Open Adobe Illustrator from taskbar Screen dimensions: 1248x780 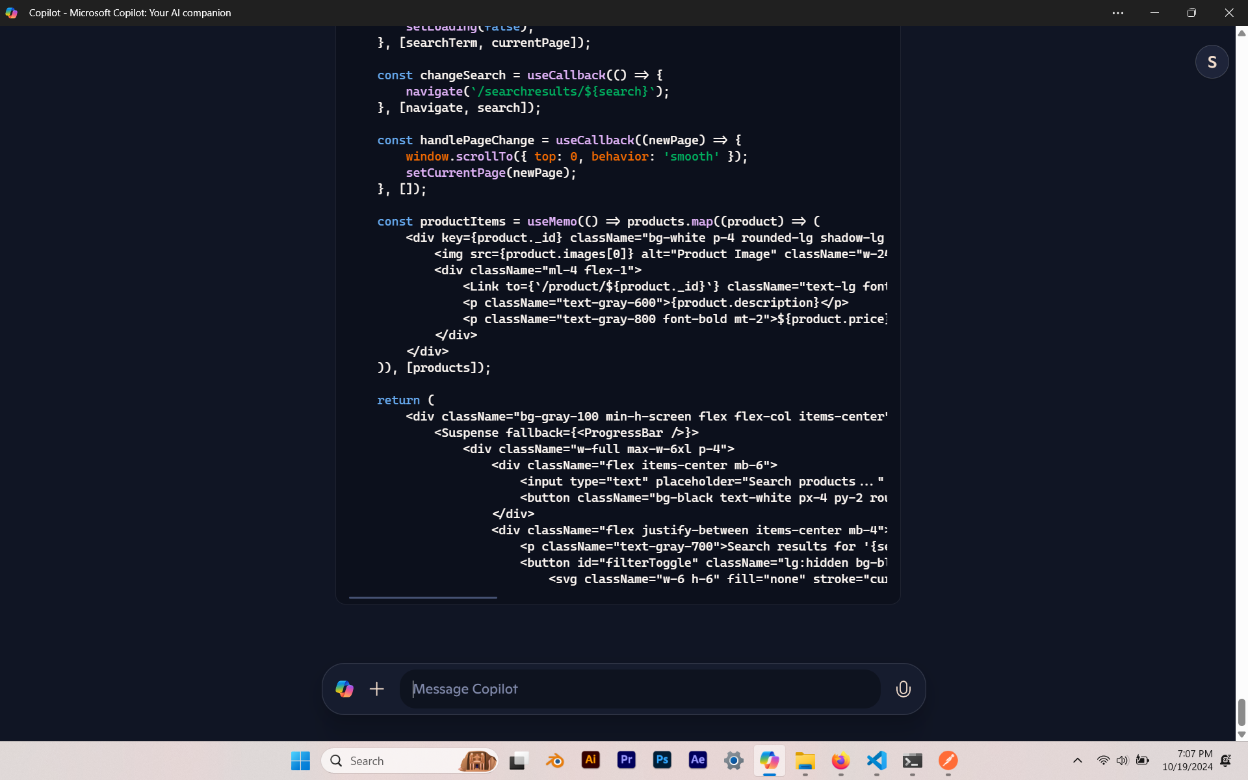(x=590, y=760)
